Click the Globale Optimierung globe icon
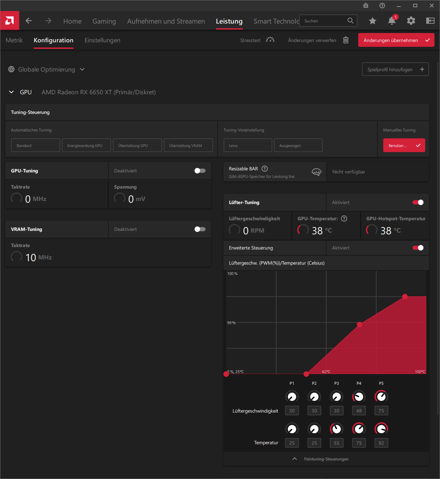This screenshot has height=479, width=440. [11, 69]
